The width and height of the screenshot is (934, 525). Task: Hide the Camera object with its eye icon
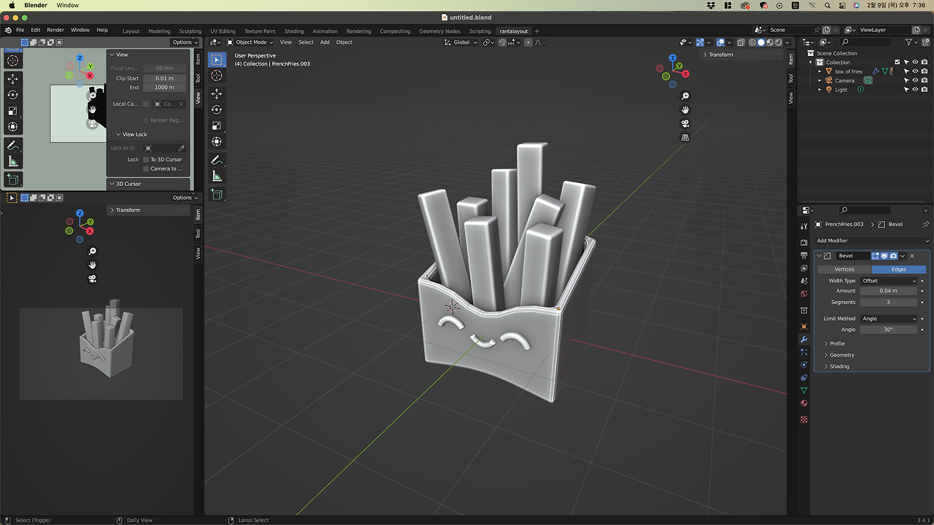pyautogui.click(x=915, y=80)
